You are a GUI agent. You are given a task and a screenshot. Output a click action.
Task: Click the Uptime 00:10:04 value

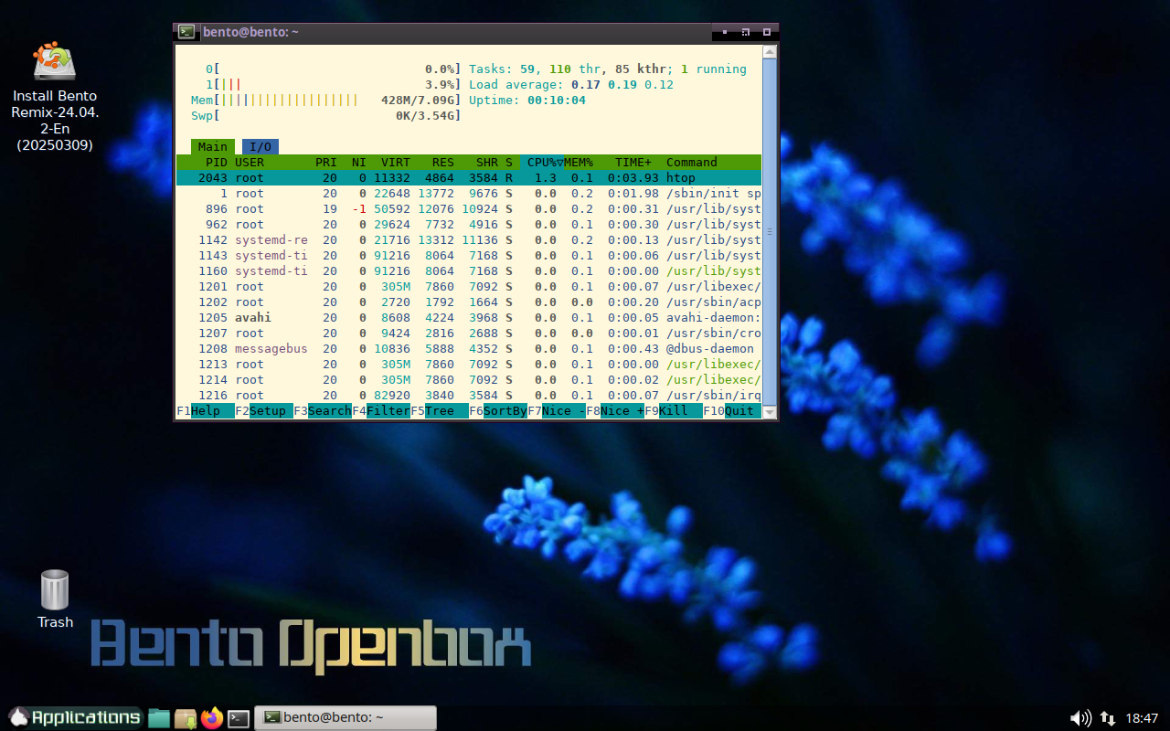coord(557,100)
